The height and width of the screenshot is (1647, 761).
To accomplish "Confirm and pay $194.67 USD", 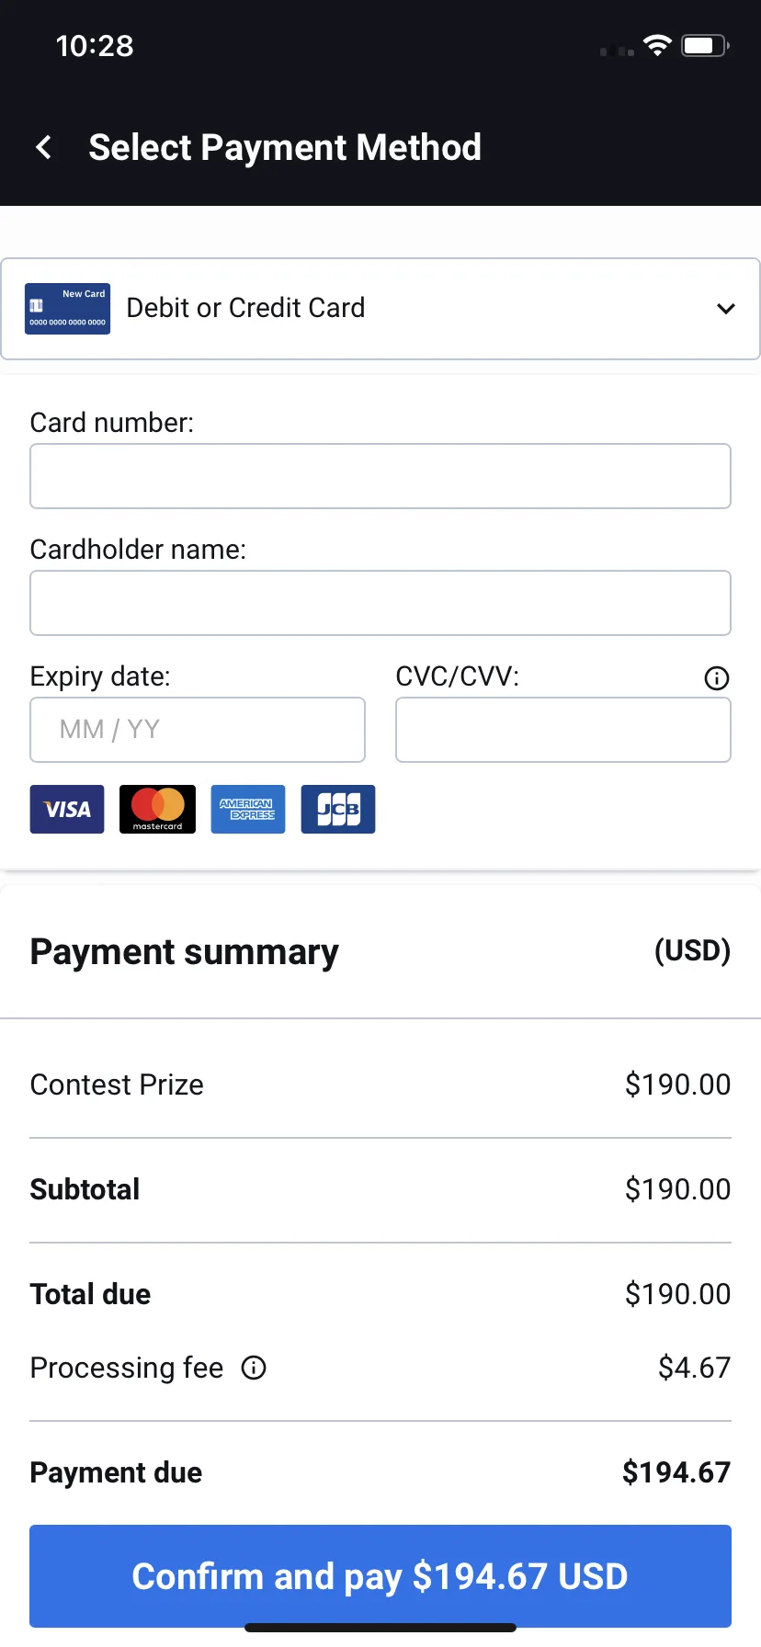I will point(380,1576).
